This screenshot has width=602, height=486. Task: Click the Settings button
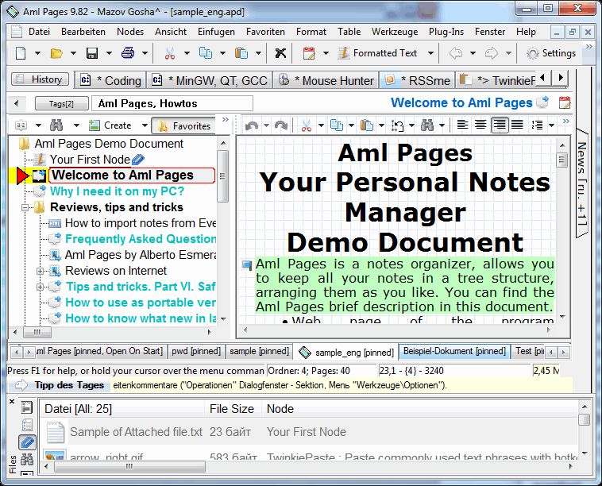pos(550,53)
